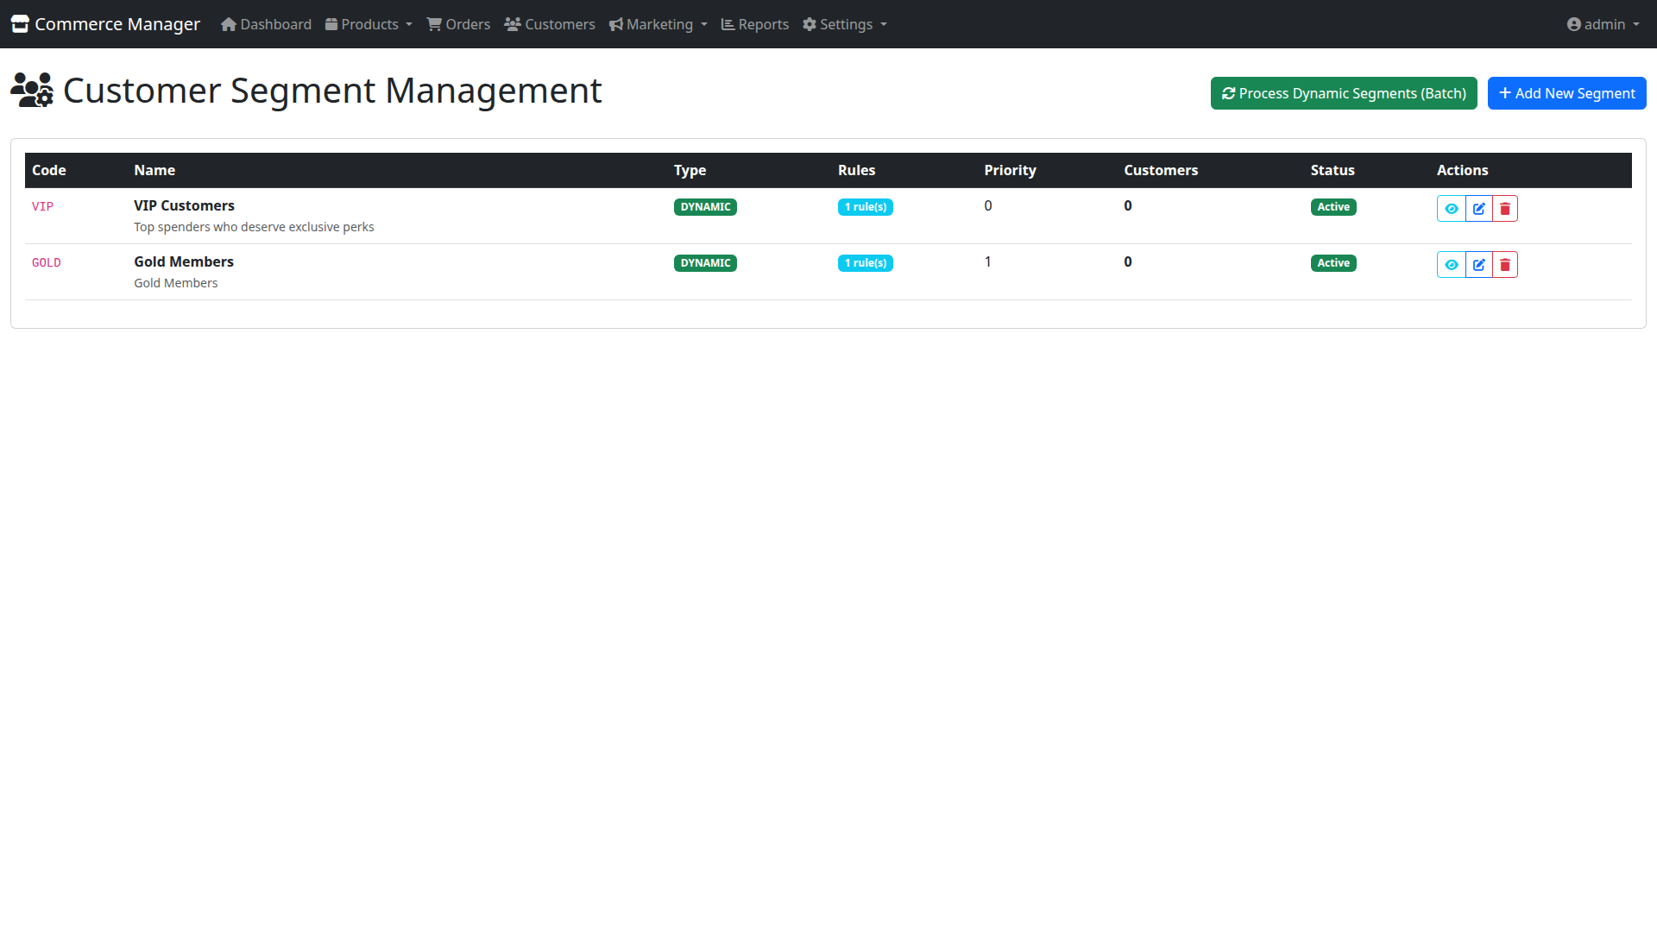Click the view eye icon for Gold Members
Image resolution: width=1657 pixels, height=932 pixels.
[1451, 264]
